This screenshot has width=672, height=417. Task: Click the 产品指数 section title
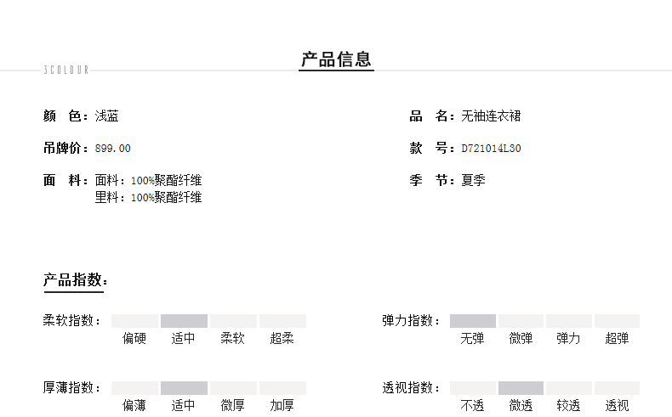pyautogui.click(x=75, y=280)
